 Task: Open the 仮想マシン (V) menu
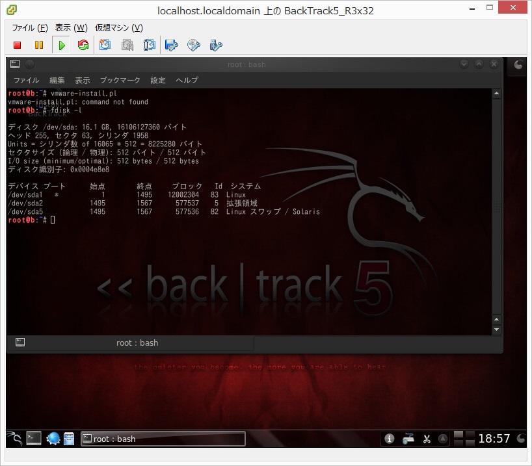119,28
